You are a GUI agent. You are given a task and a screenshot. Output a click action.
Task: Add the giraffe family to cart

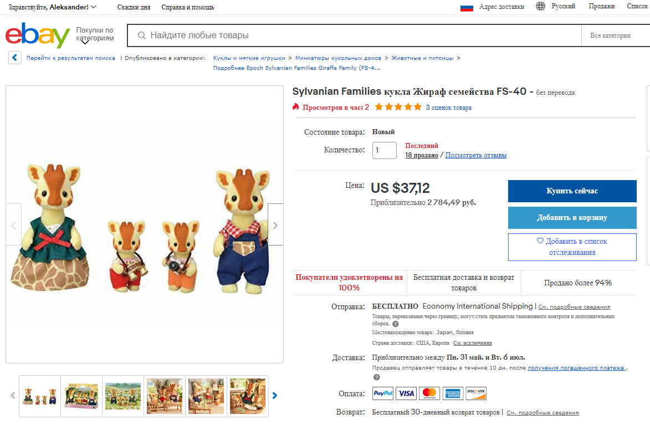click(x=572, y=218)
